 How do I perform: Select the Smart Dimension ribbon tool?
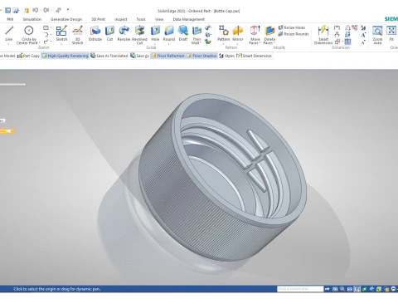[323, 35]
